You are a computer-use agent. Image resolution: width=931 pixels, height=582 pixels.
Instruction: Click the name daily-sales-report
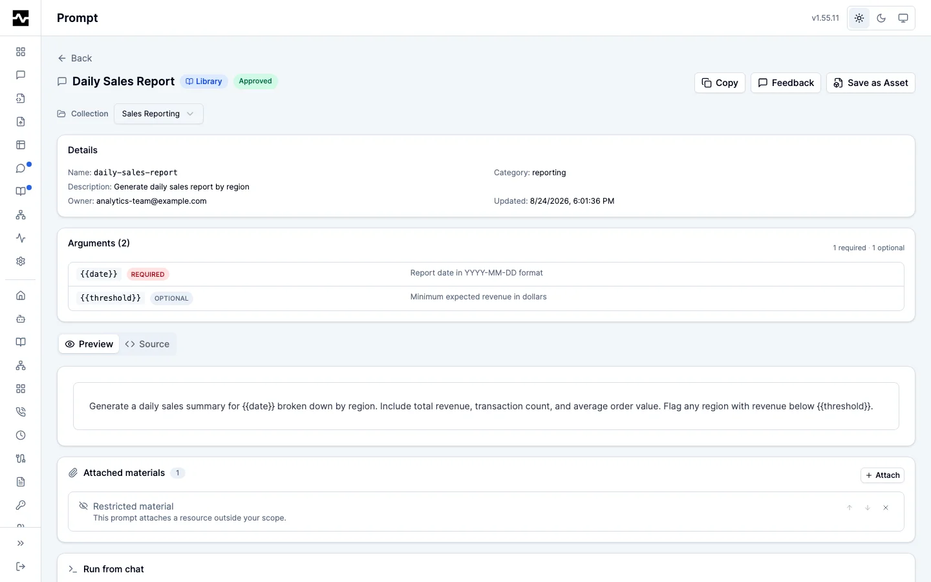(x=136, y=173)
